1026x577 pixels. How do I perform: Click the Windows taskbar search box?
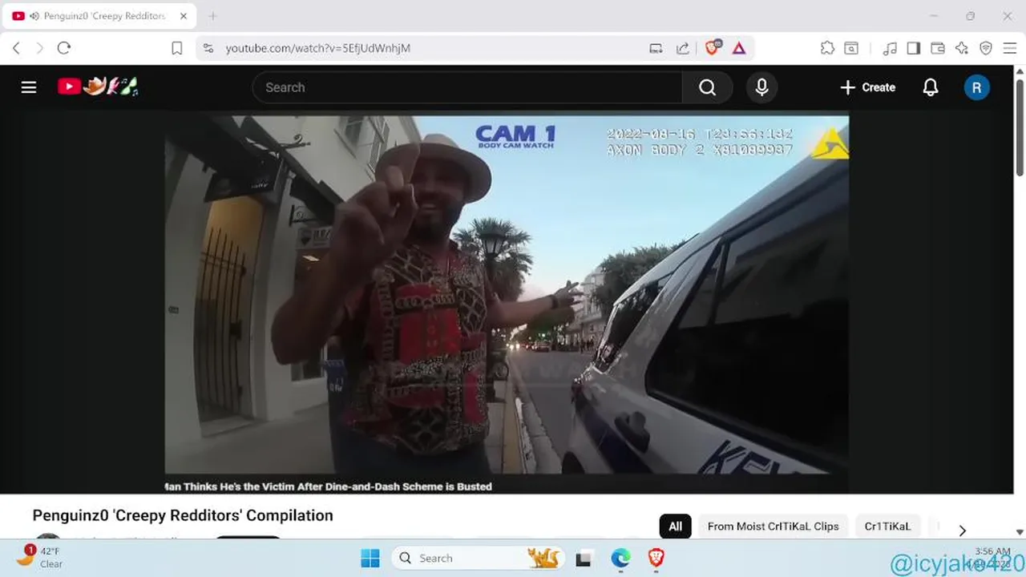(478, 558)
